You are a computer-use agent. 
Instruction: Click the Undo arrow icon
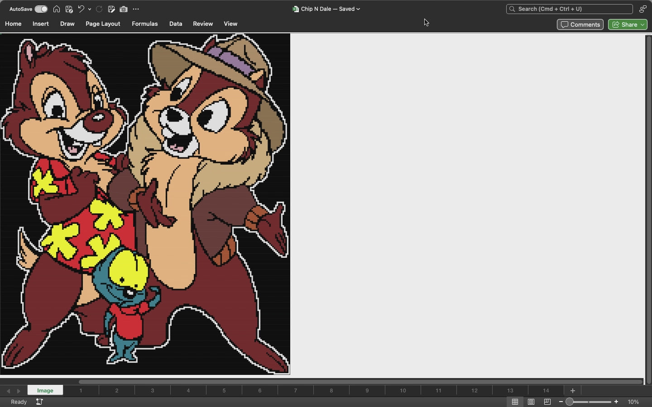[x=81, y=9]
